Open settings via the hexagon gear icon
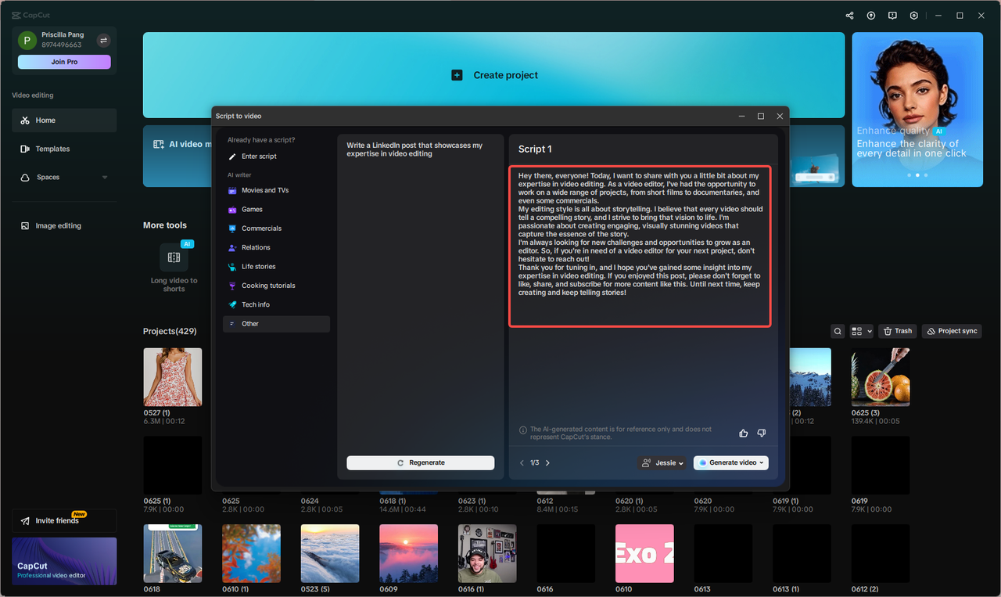 pos(914,16)
